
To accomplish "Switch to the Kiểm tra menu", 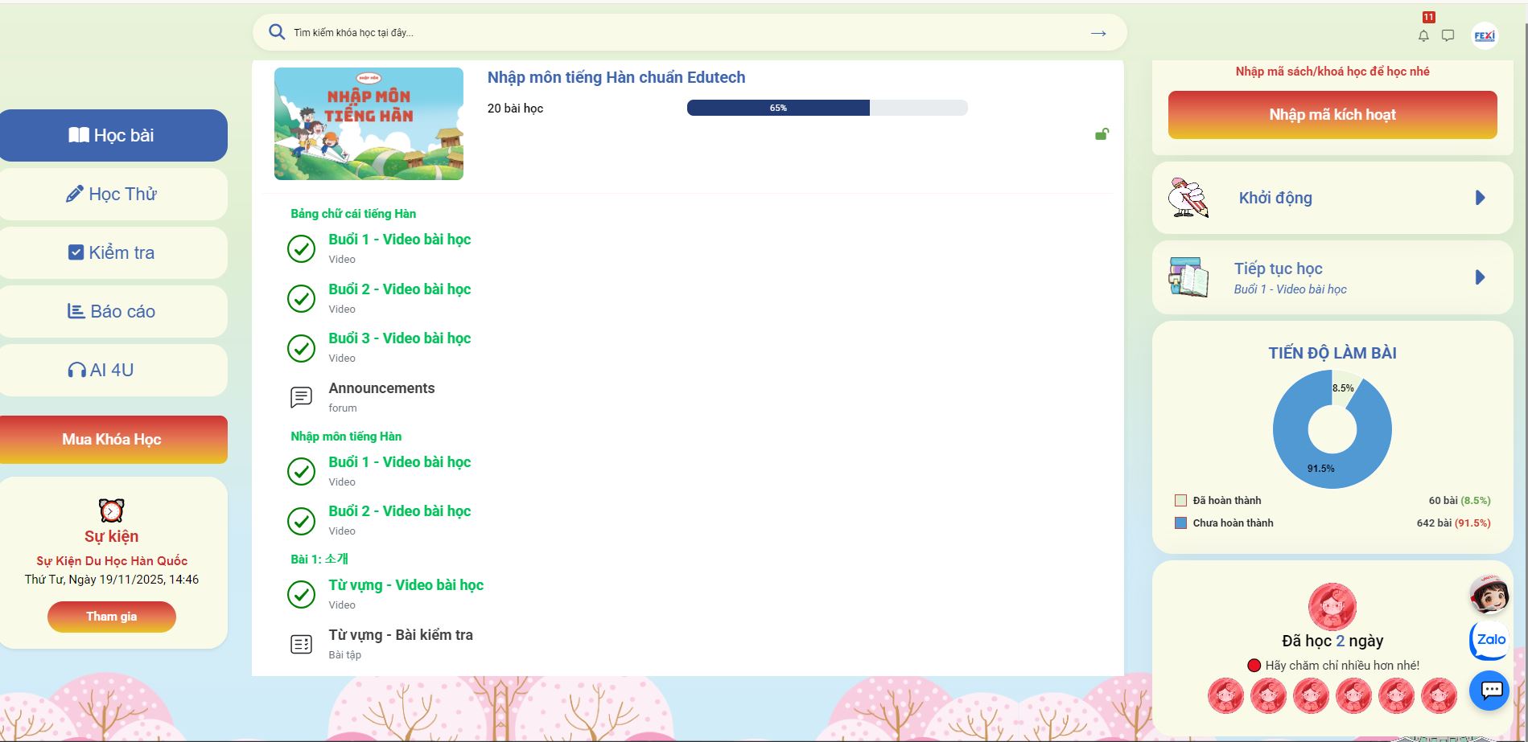I will tap(113, 252).
